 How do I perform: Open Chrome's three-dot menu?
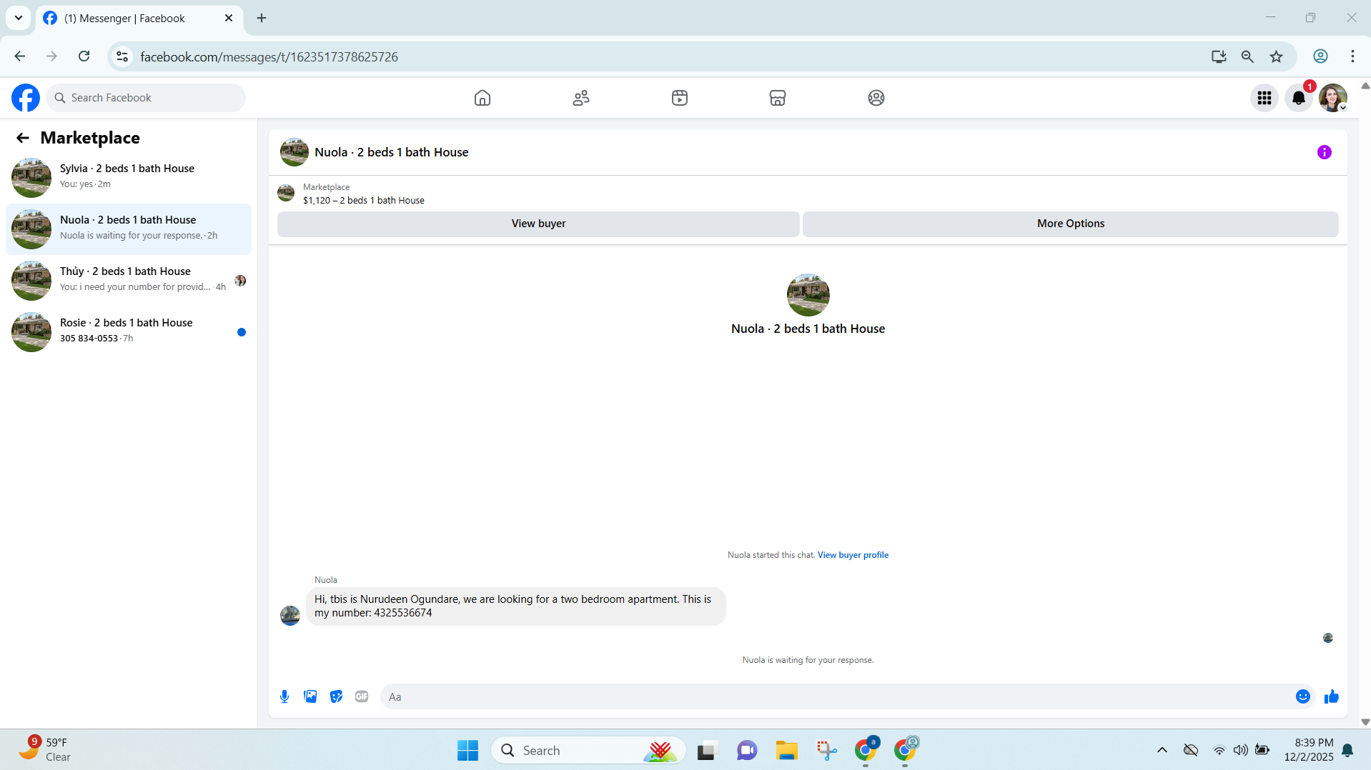pyautogui.click(x=1352, y=56)
